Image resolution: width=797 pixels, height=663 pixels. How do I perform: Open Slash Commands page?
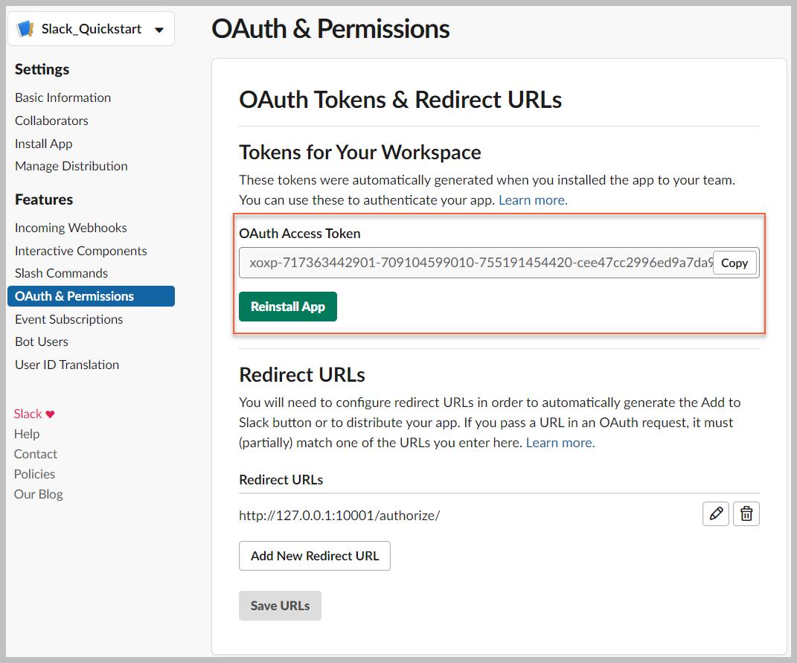(62, 273)
